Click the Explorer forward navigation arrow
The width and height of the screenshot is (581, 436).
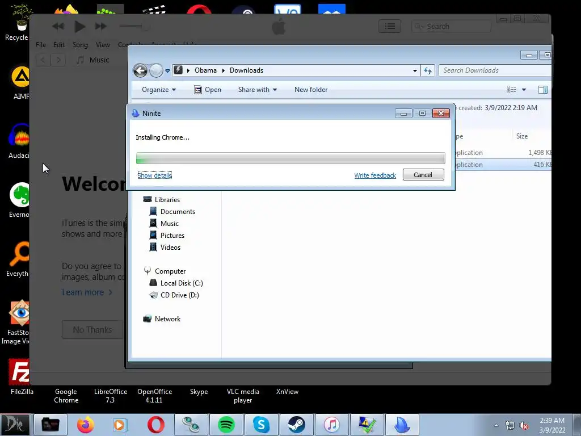tap(156, 70)
